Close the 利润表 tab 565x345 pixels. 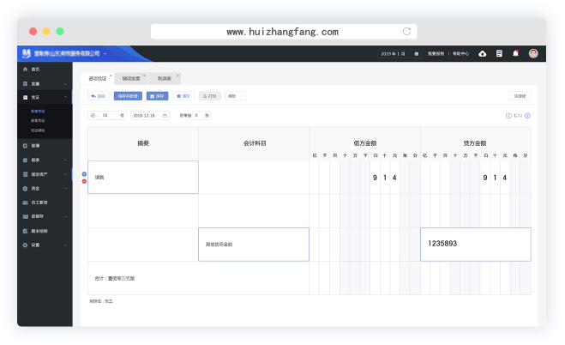point(178,76)
